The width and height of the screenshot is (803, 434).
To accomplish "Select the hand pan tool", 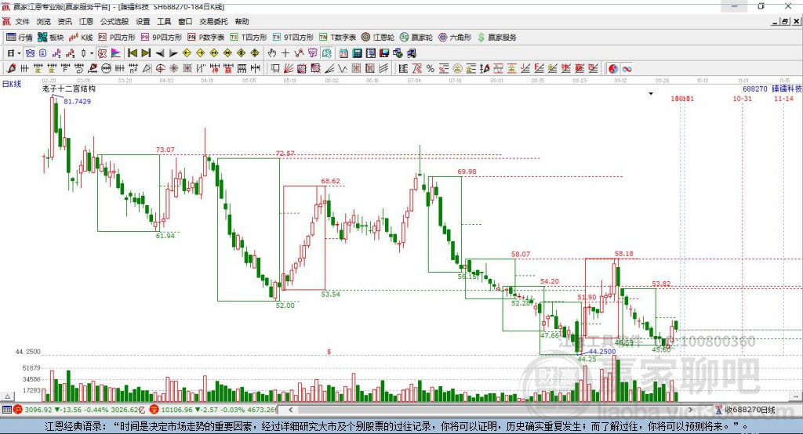I will click(x=272, y=53).
